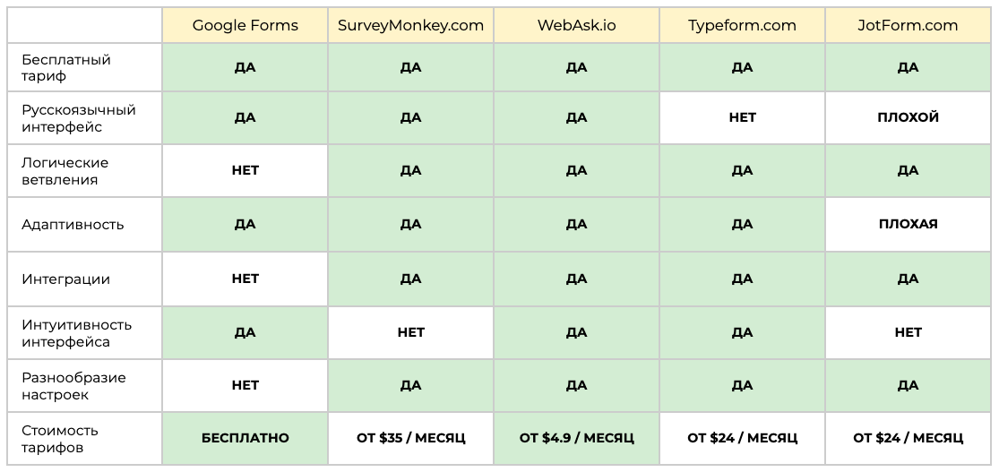Select the Разнообразие настроек row label

pos(73,386)
